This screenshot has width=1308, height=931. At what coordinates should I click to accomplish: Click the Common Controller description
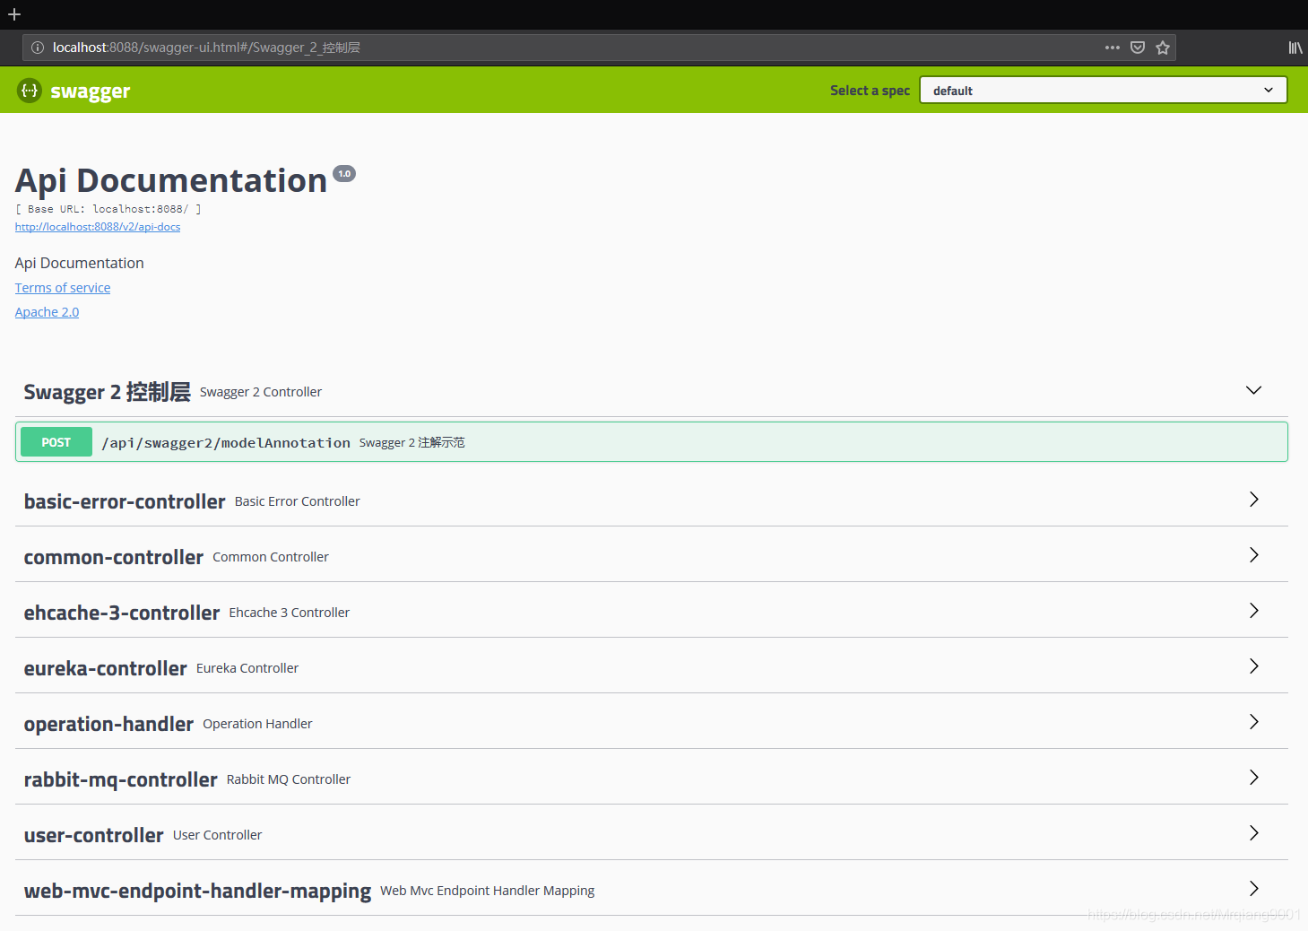[x=271, y=557]
